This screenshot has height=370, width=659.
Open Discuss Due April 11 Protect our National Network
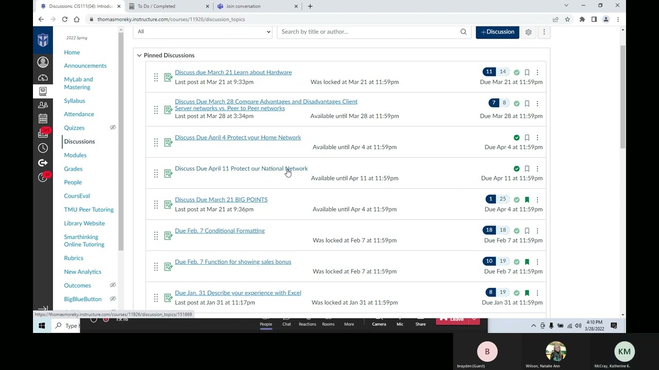pos(241,169)
